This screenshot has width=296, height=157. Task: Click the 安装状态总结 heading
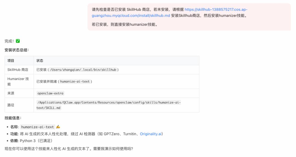tap(17, 50)
